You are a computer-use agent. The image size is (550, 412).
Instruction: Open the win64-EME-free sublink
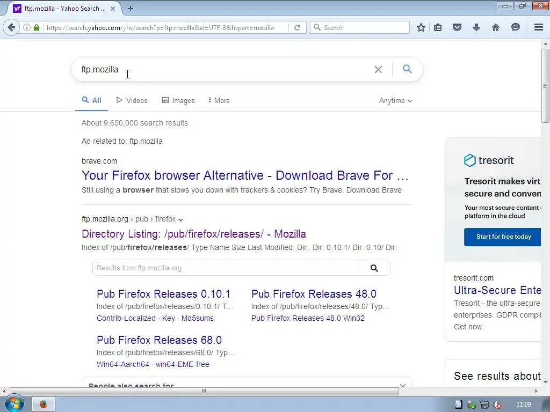[x=183, y=364]
